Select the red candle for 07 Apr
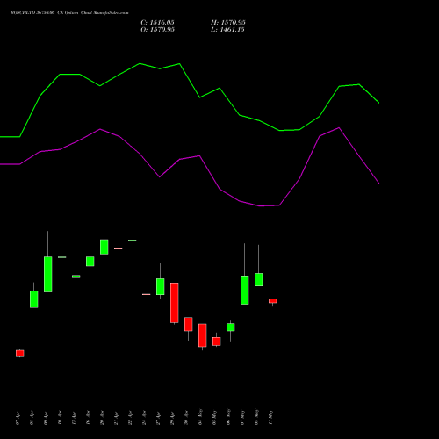This screenshot has width=439, height=439. [20, 353]
